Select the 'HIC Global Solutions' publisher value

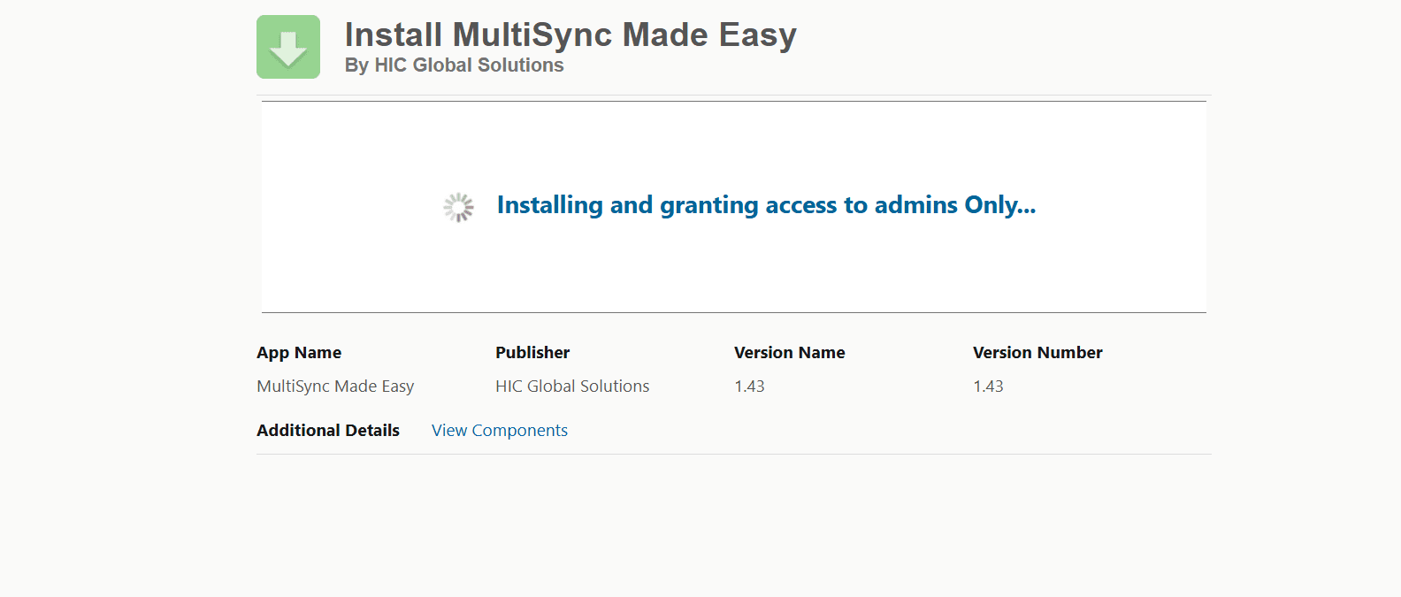[572, 387]
